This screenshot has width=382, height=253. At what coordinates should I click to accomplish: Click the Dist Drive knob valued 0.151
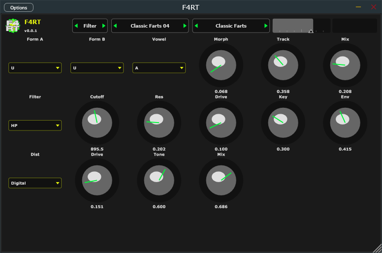point(97,181)
